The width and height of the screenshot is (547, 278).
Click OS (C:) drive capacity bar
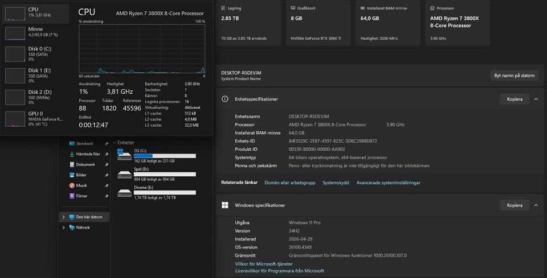tap(165, 156)
